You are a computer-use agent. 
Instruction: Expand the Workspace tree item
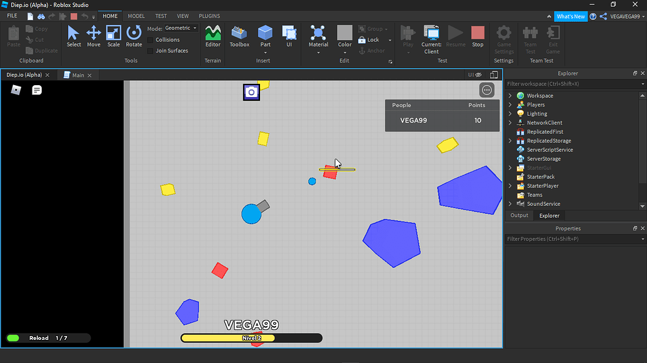click(x=511, y=95)
